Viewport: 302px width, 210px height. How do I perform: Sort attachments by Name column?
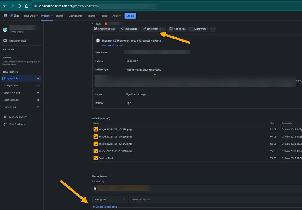tap(96, 124)
